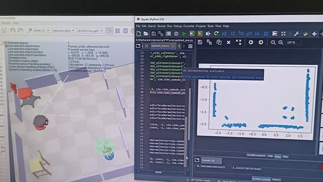Switch to the Files tab

click(285, 157)
